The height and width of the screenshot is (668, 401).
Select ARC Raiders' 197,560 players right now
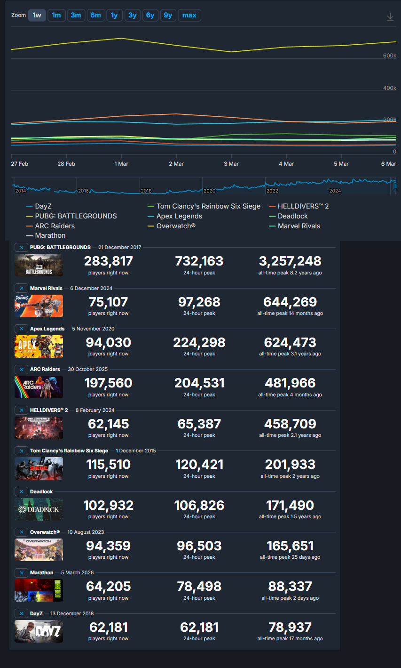pyautogui.click(x=108, y=383)
